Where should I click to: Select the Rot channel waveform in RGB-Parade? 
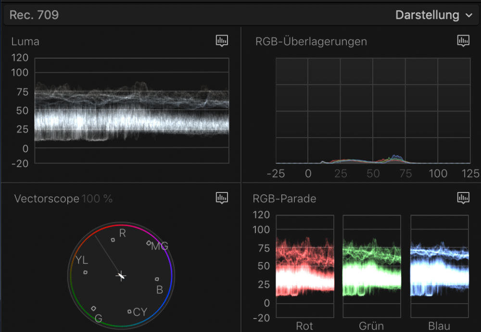(x=304, y=266)
